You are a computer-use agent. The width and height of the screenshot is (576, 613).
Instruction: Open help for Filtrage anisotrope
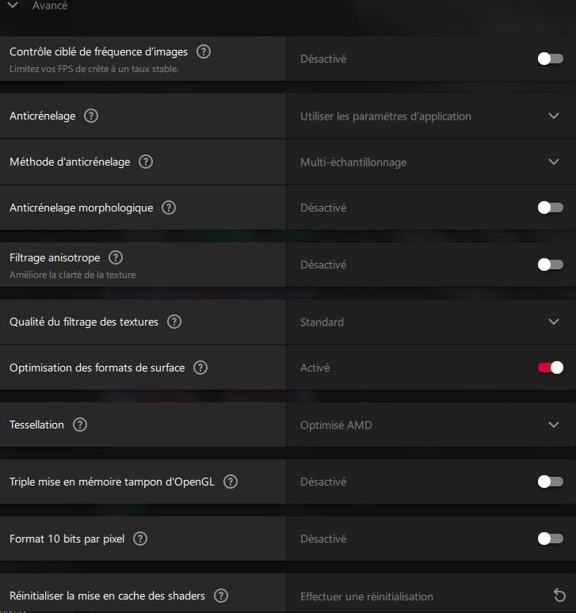click(x=116, y=257)
